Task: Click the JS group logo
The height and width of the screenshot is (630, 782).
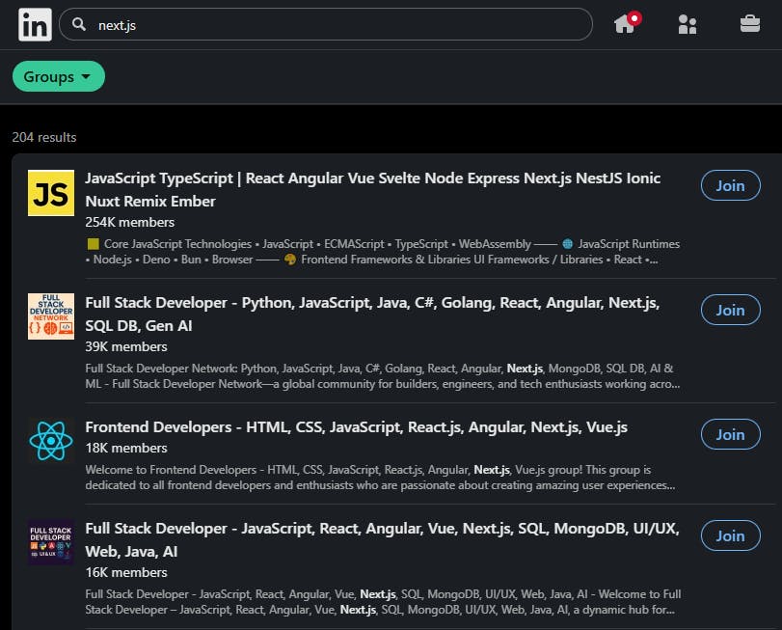Action: (x=49, y=193)
